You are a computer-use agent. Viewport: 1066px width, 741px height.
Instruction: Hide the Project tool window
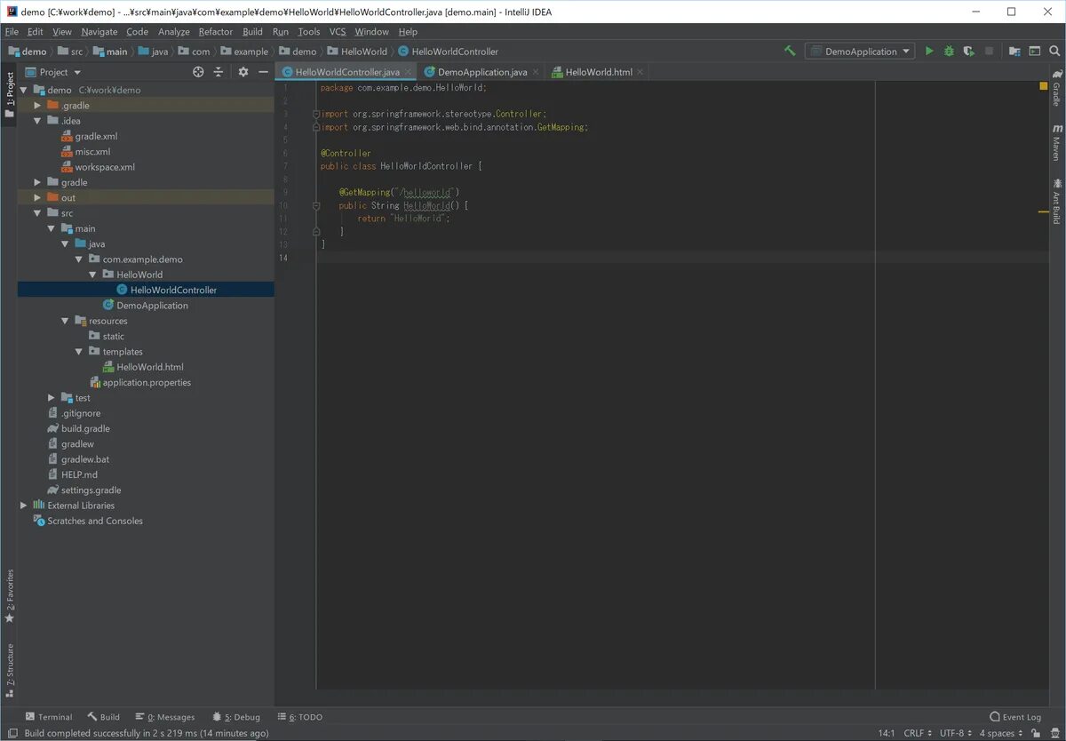point(263,72)
